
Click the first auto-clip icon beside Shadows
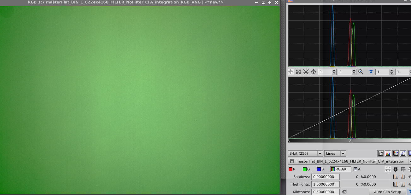(395, 177)
